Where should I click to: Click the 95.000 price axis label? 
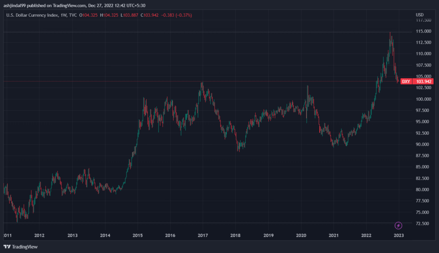pyautogui.click(x=422, y=122)
